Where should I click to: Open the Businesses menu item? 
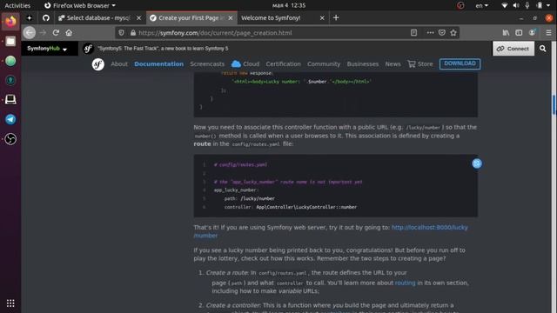point(363,63)
